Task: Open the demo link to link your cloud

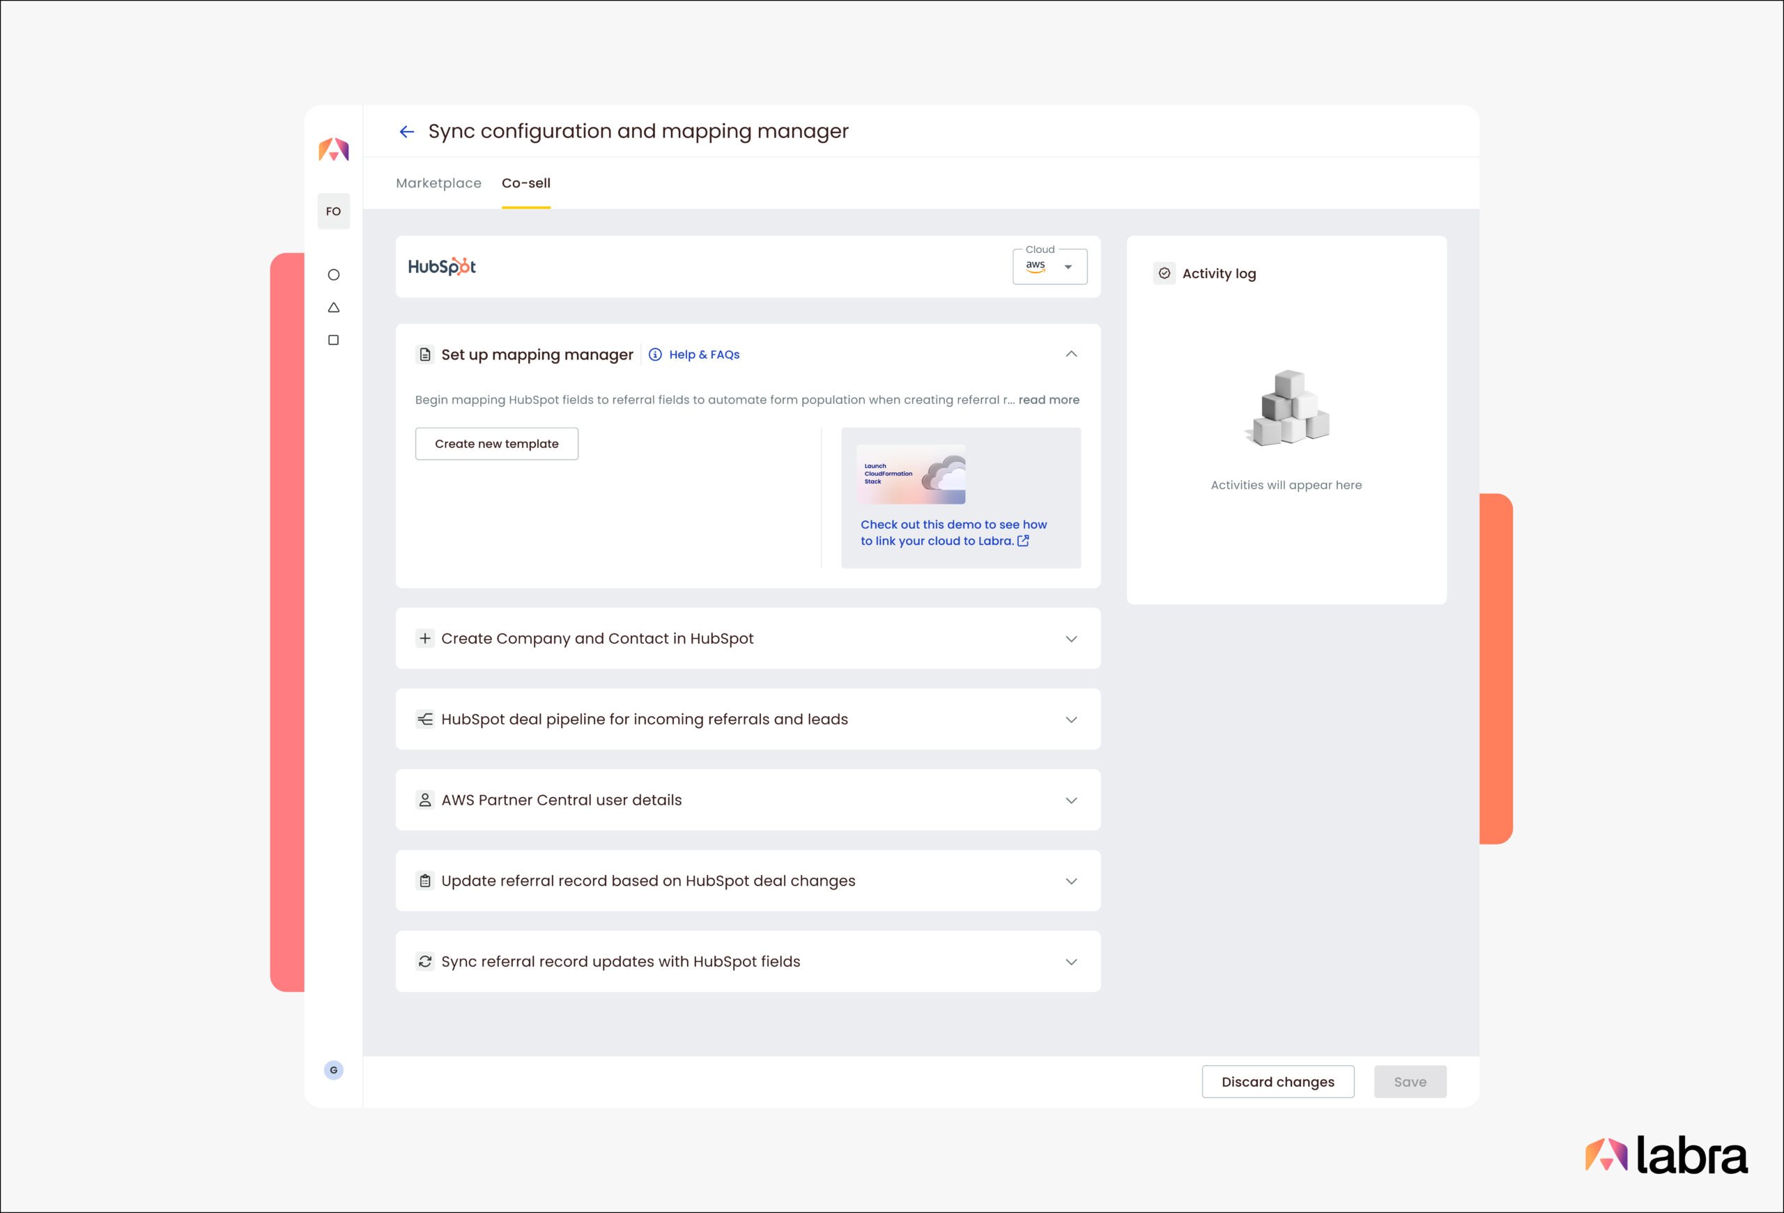Action: 953,532
